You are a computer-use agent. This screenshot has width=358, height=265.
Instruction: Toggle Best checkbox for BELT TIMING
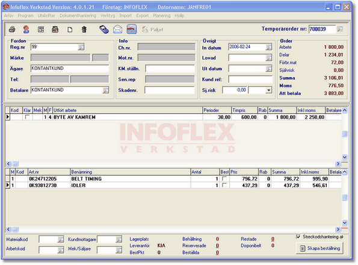tap(224, 179)
